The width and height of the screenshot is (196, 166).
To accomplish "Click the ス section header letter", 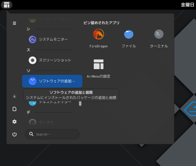I will click(x=28, y=50).
